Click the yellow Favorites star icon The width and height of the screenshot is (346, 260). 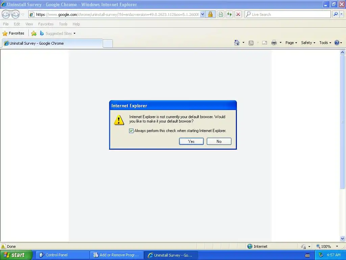tap(5, 34)
